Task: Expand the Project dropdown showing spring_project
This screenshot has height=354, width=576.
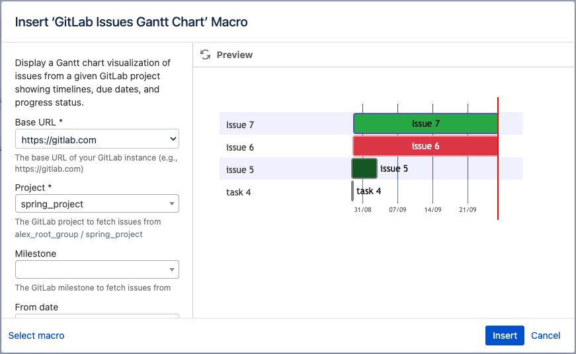Action: [97, 204]
